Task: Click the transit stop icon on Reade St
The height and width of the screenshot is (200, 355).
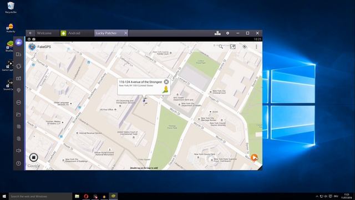Action: (61, 137)
